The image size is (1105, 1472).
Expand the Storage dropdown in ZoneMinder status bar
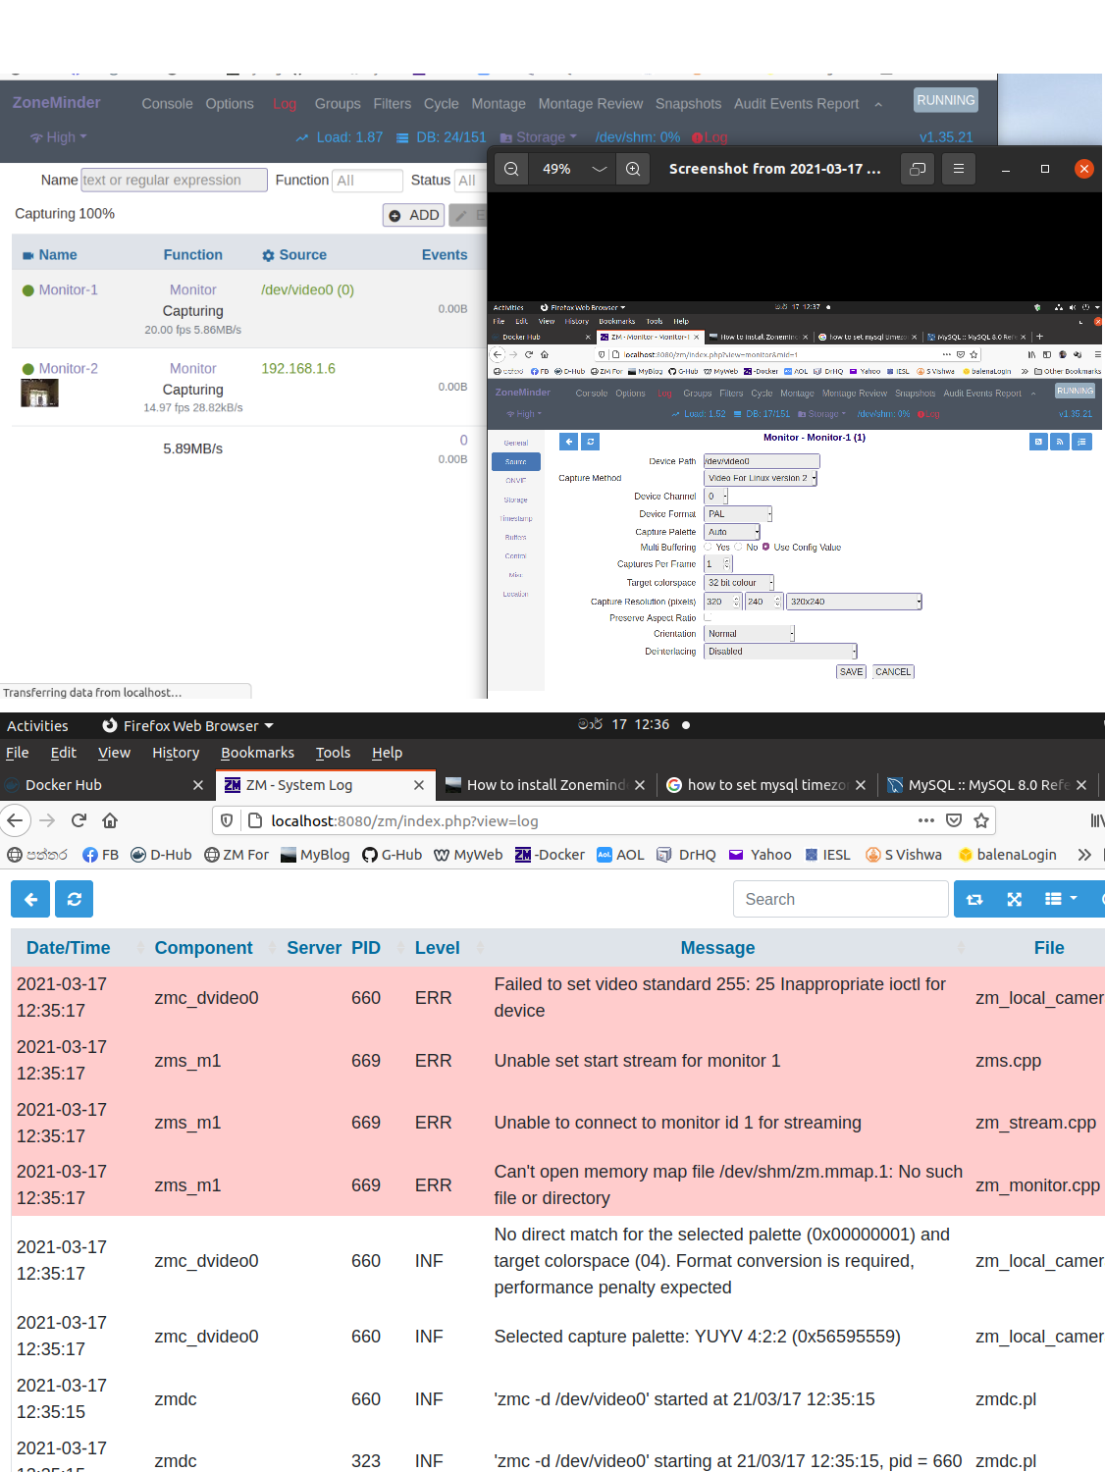[539, 137]
